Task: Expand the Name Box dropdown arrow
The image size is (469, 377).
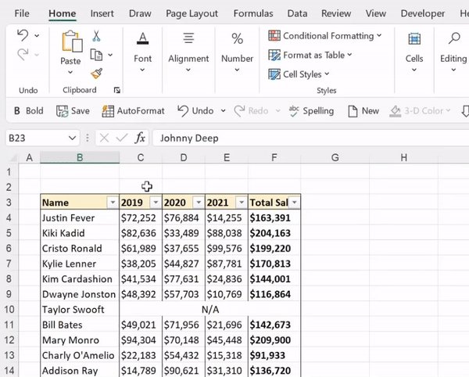Action: (x=72, y=138)
